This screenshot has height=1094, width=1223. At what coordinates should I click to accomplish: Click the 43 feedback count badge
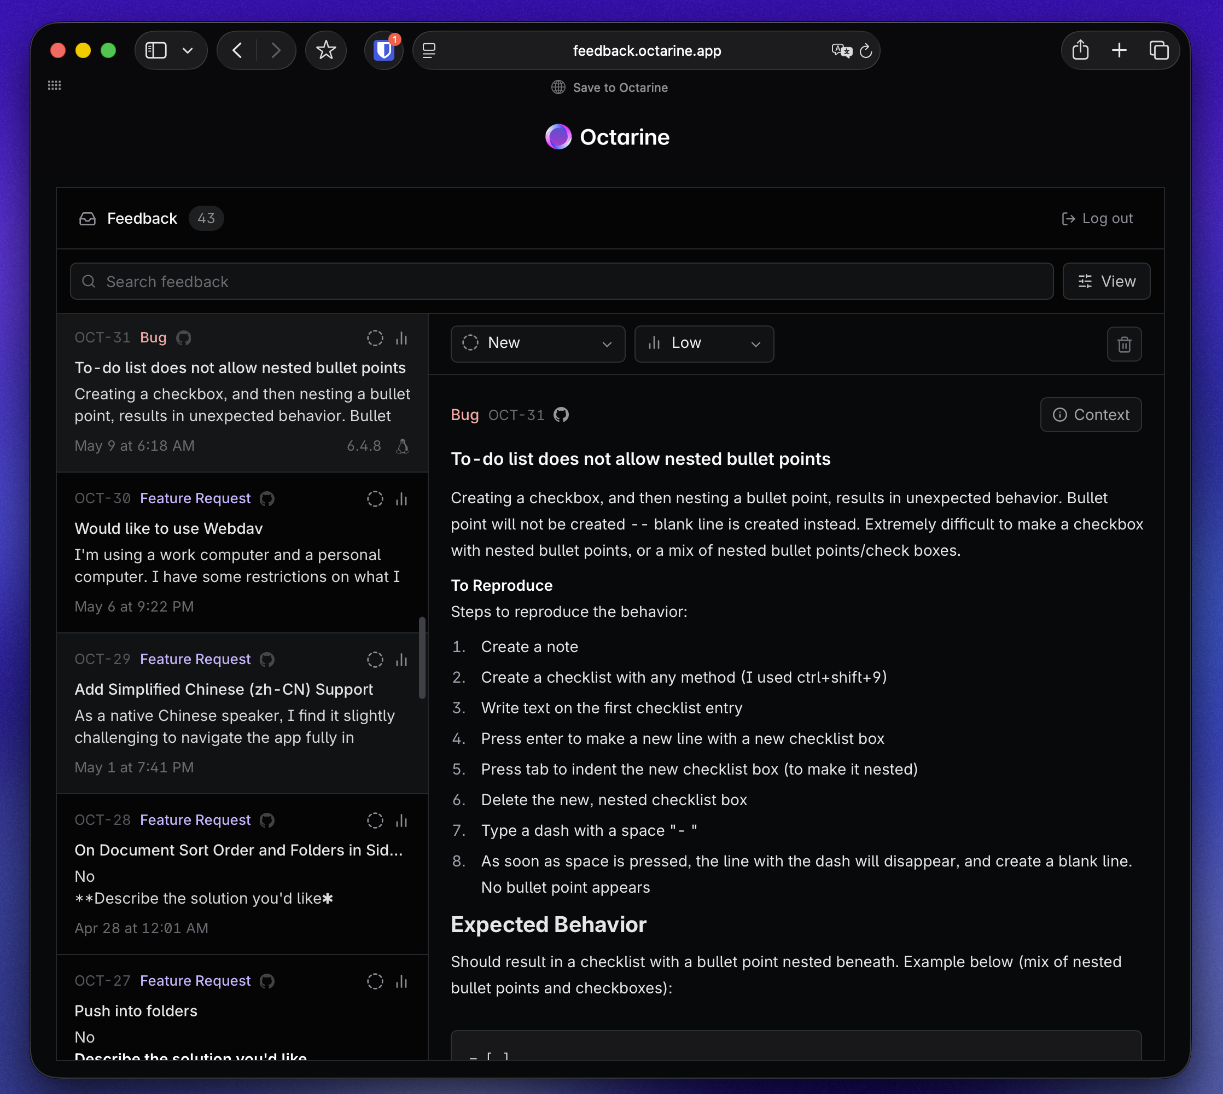coord(206,218)
